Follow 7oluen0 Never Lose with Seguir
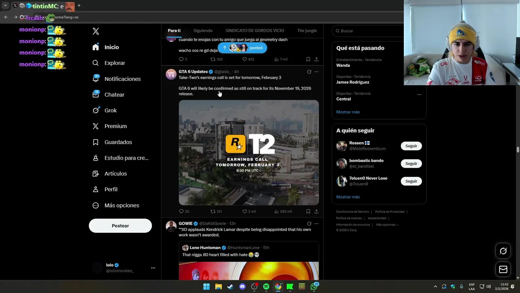This screenshot has width=520, height=293. tap(411, 181)
